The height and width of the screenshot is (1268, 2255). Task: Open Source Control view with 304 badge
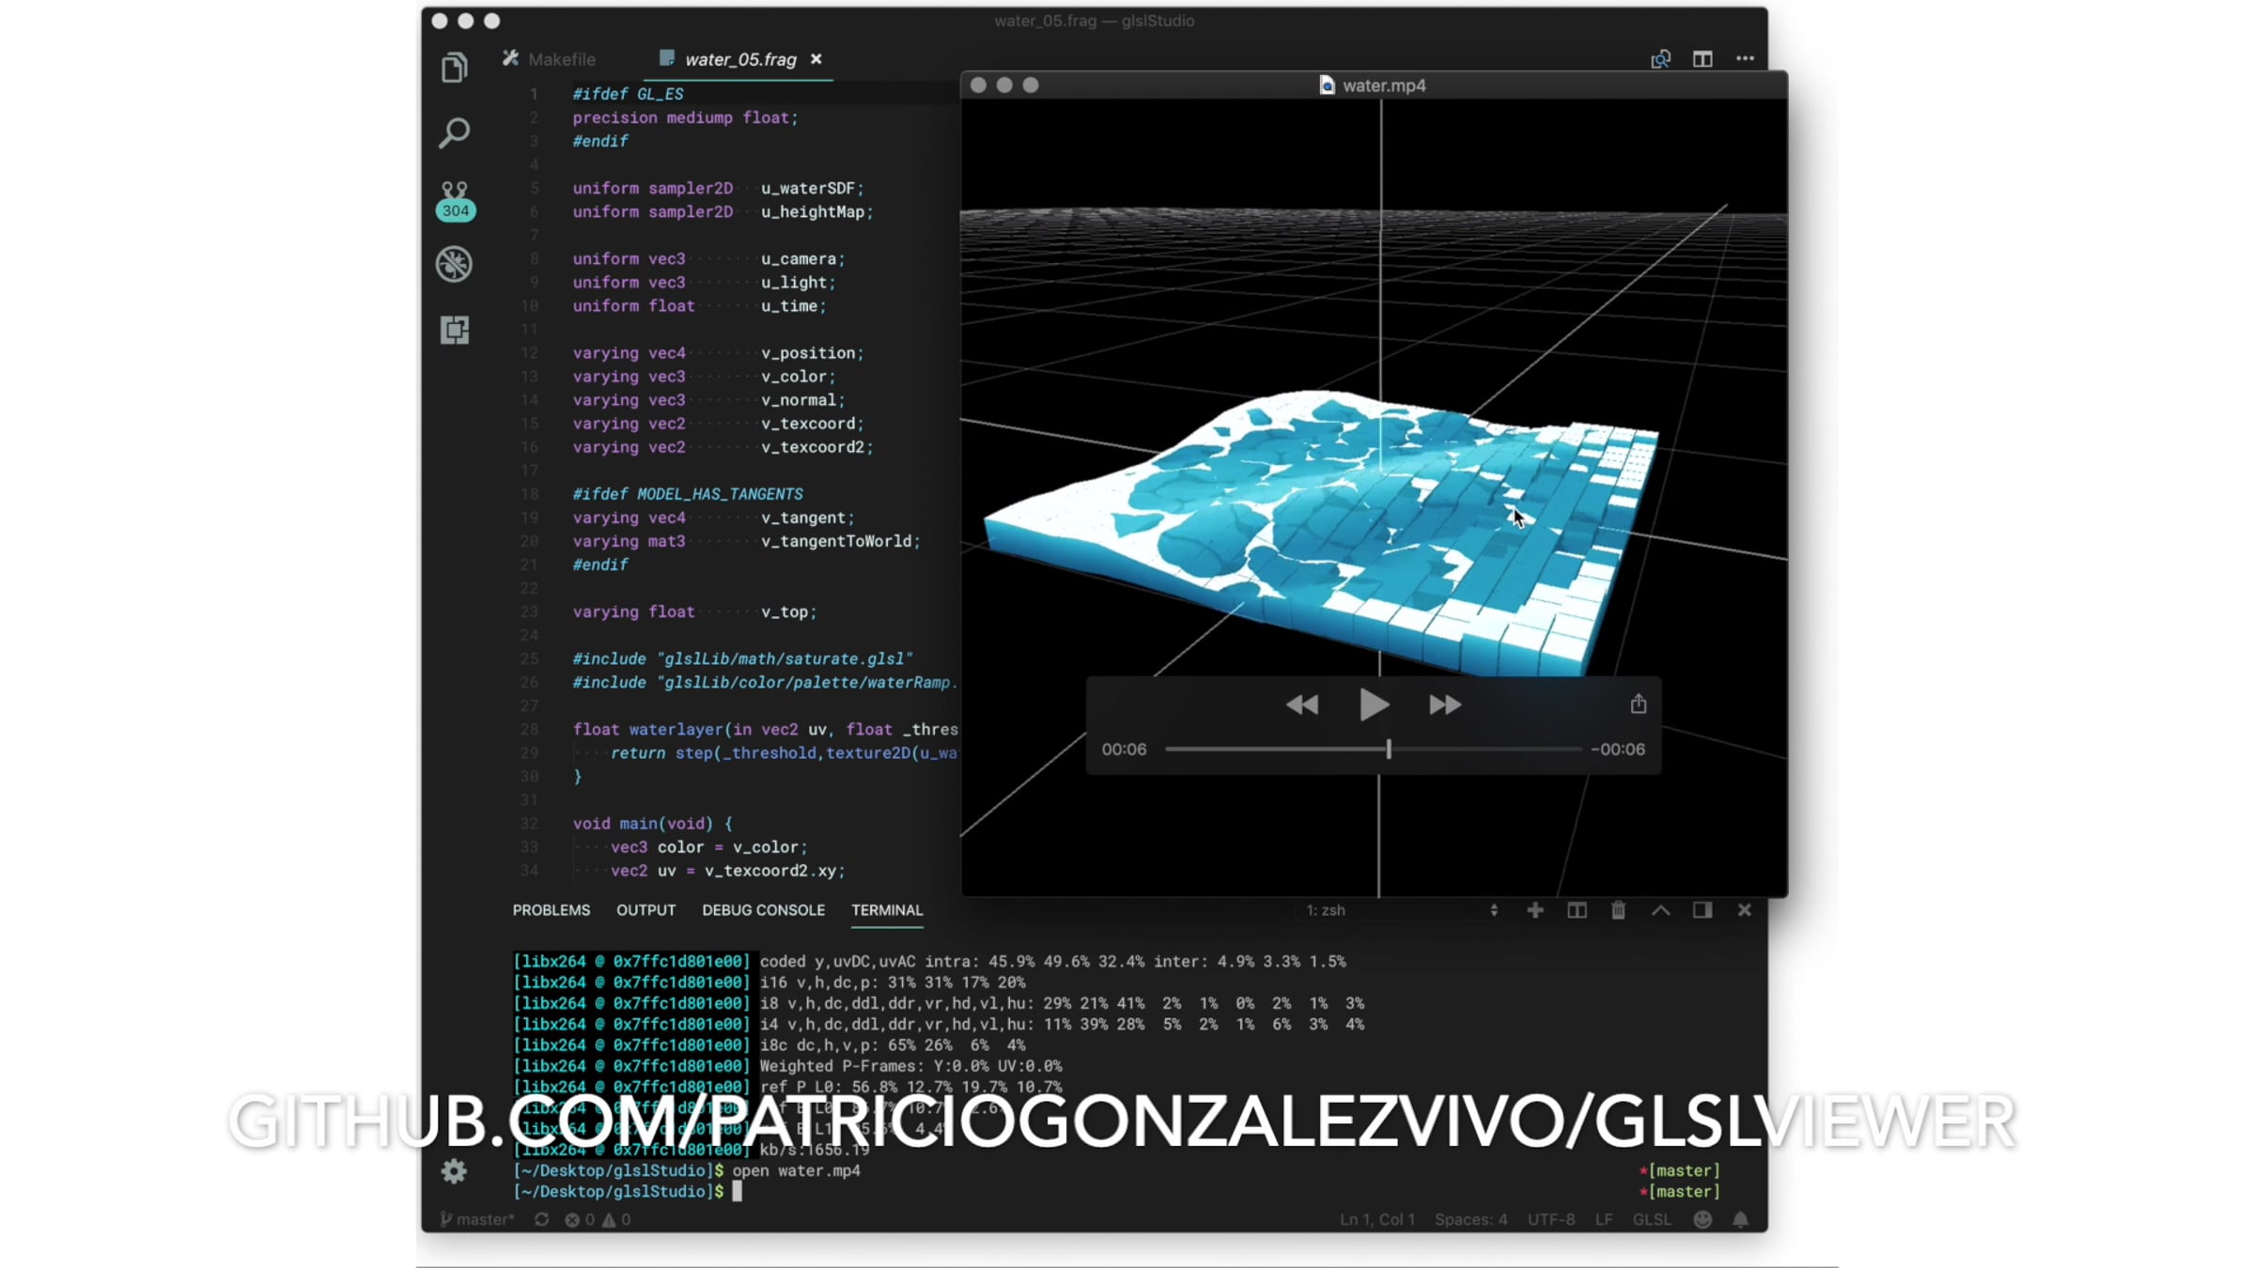tap(455, 200)
